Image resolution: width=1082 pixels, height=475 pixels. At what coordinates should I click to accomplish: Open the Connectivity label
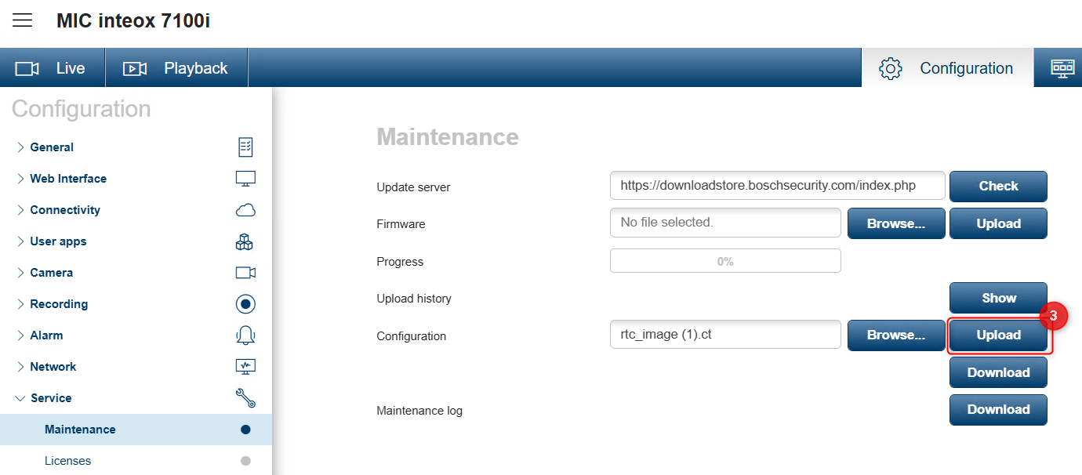65,210
